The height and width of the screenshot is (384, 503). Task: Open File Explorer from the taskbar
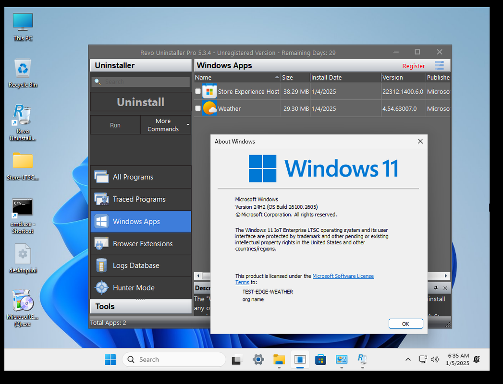pyautogui.click(x=279, y=360)
